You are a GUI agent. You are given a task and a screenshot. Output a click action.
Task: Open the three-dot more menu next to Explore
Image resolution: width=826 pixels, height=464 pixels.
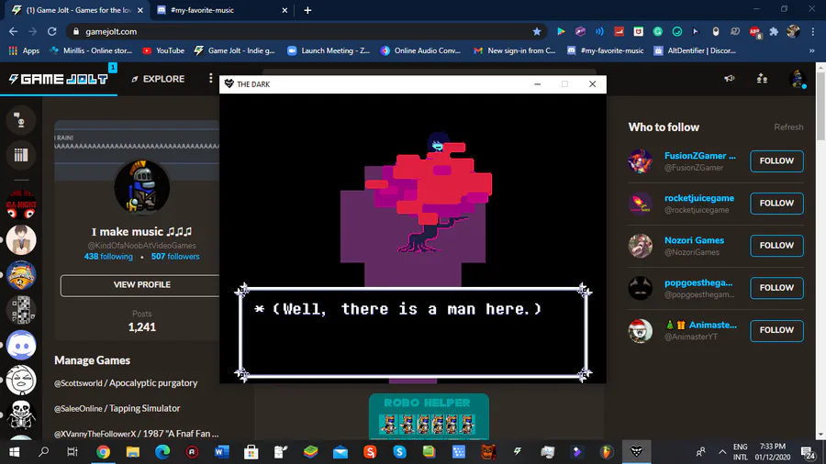[211, 78]
